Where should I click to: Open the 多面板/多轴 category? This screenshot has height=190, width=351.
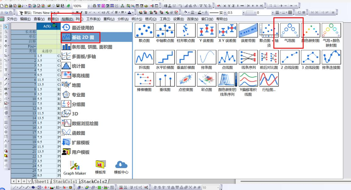(x=96, y=57)
